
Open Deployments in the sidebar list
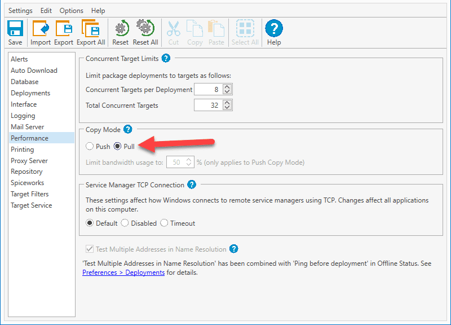pyautogui.click(x=41, y=93)
